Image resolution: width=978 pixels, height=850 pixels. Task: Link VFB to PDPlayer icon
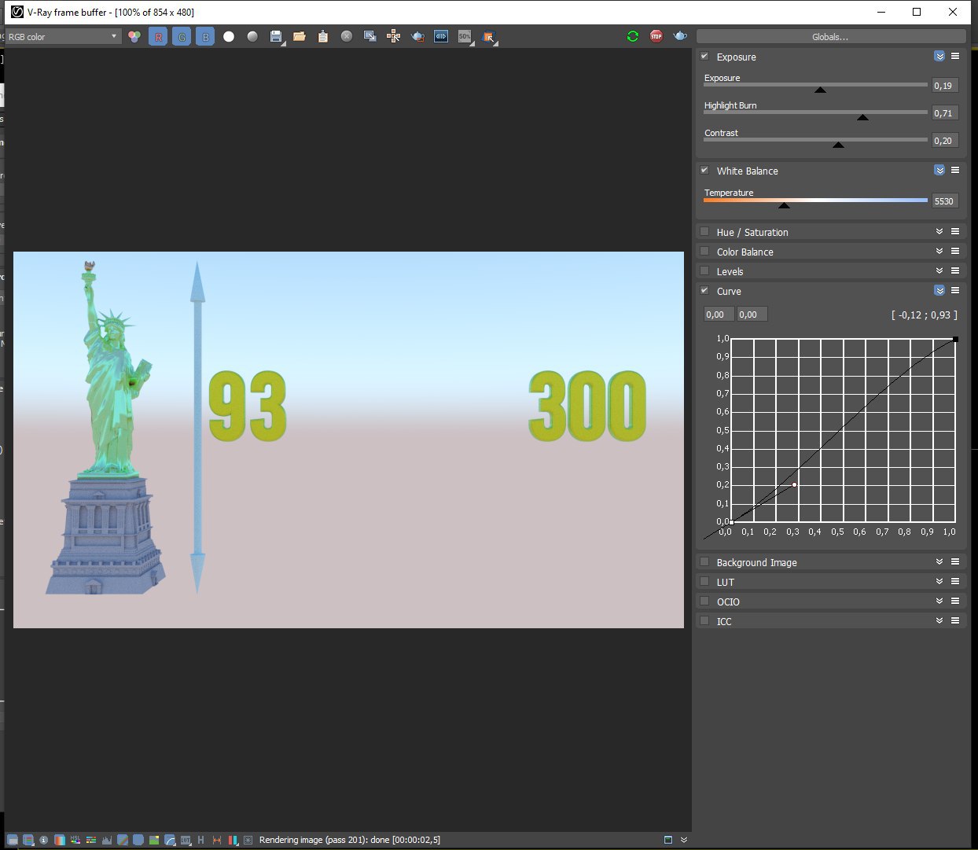coord(441,36)
